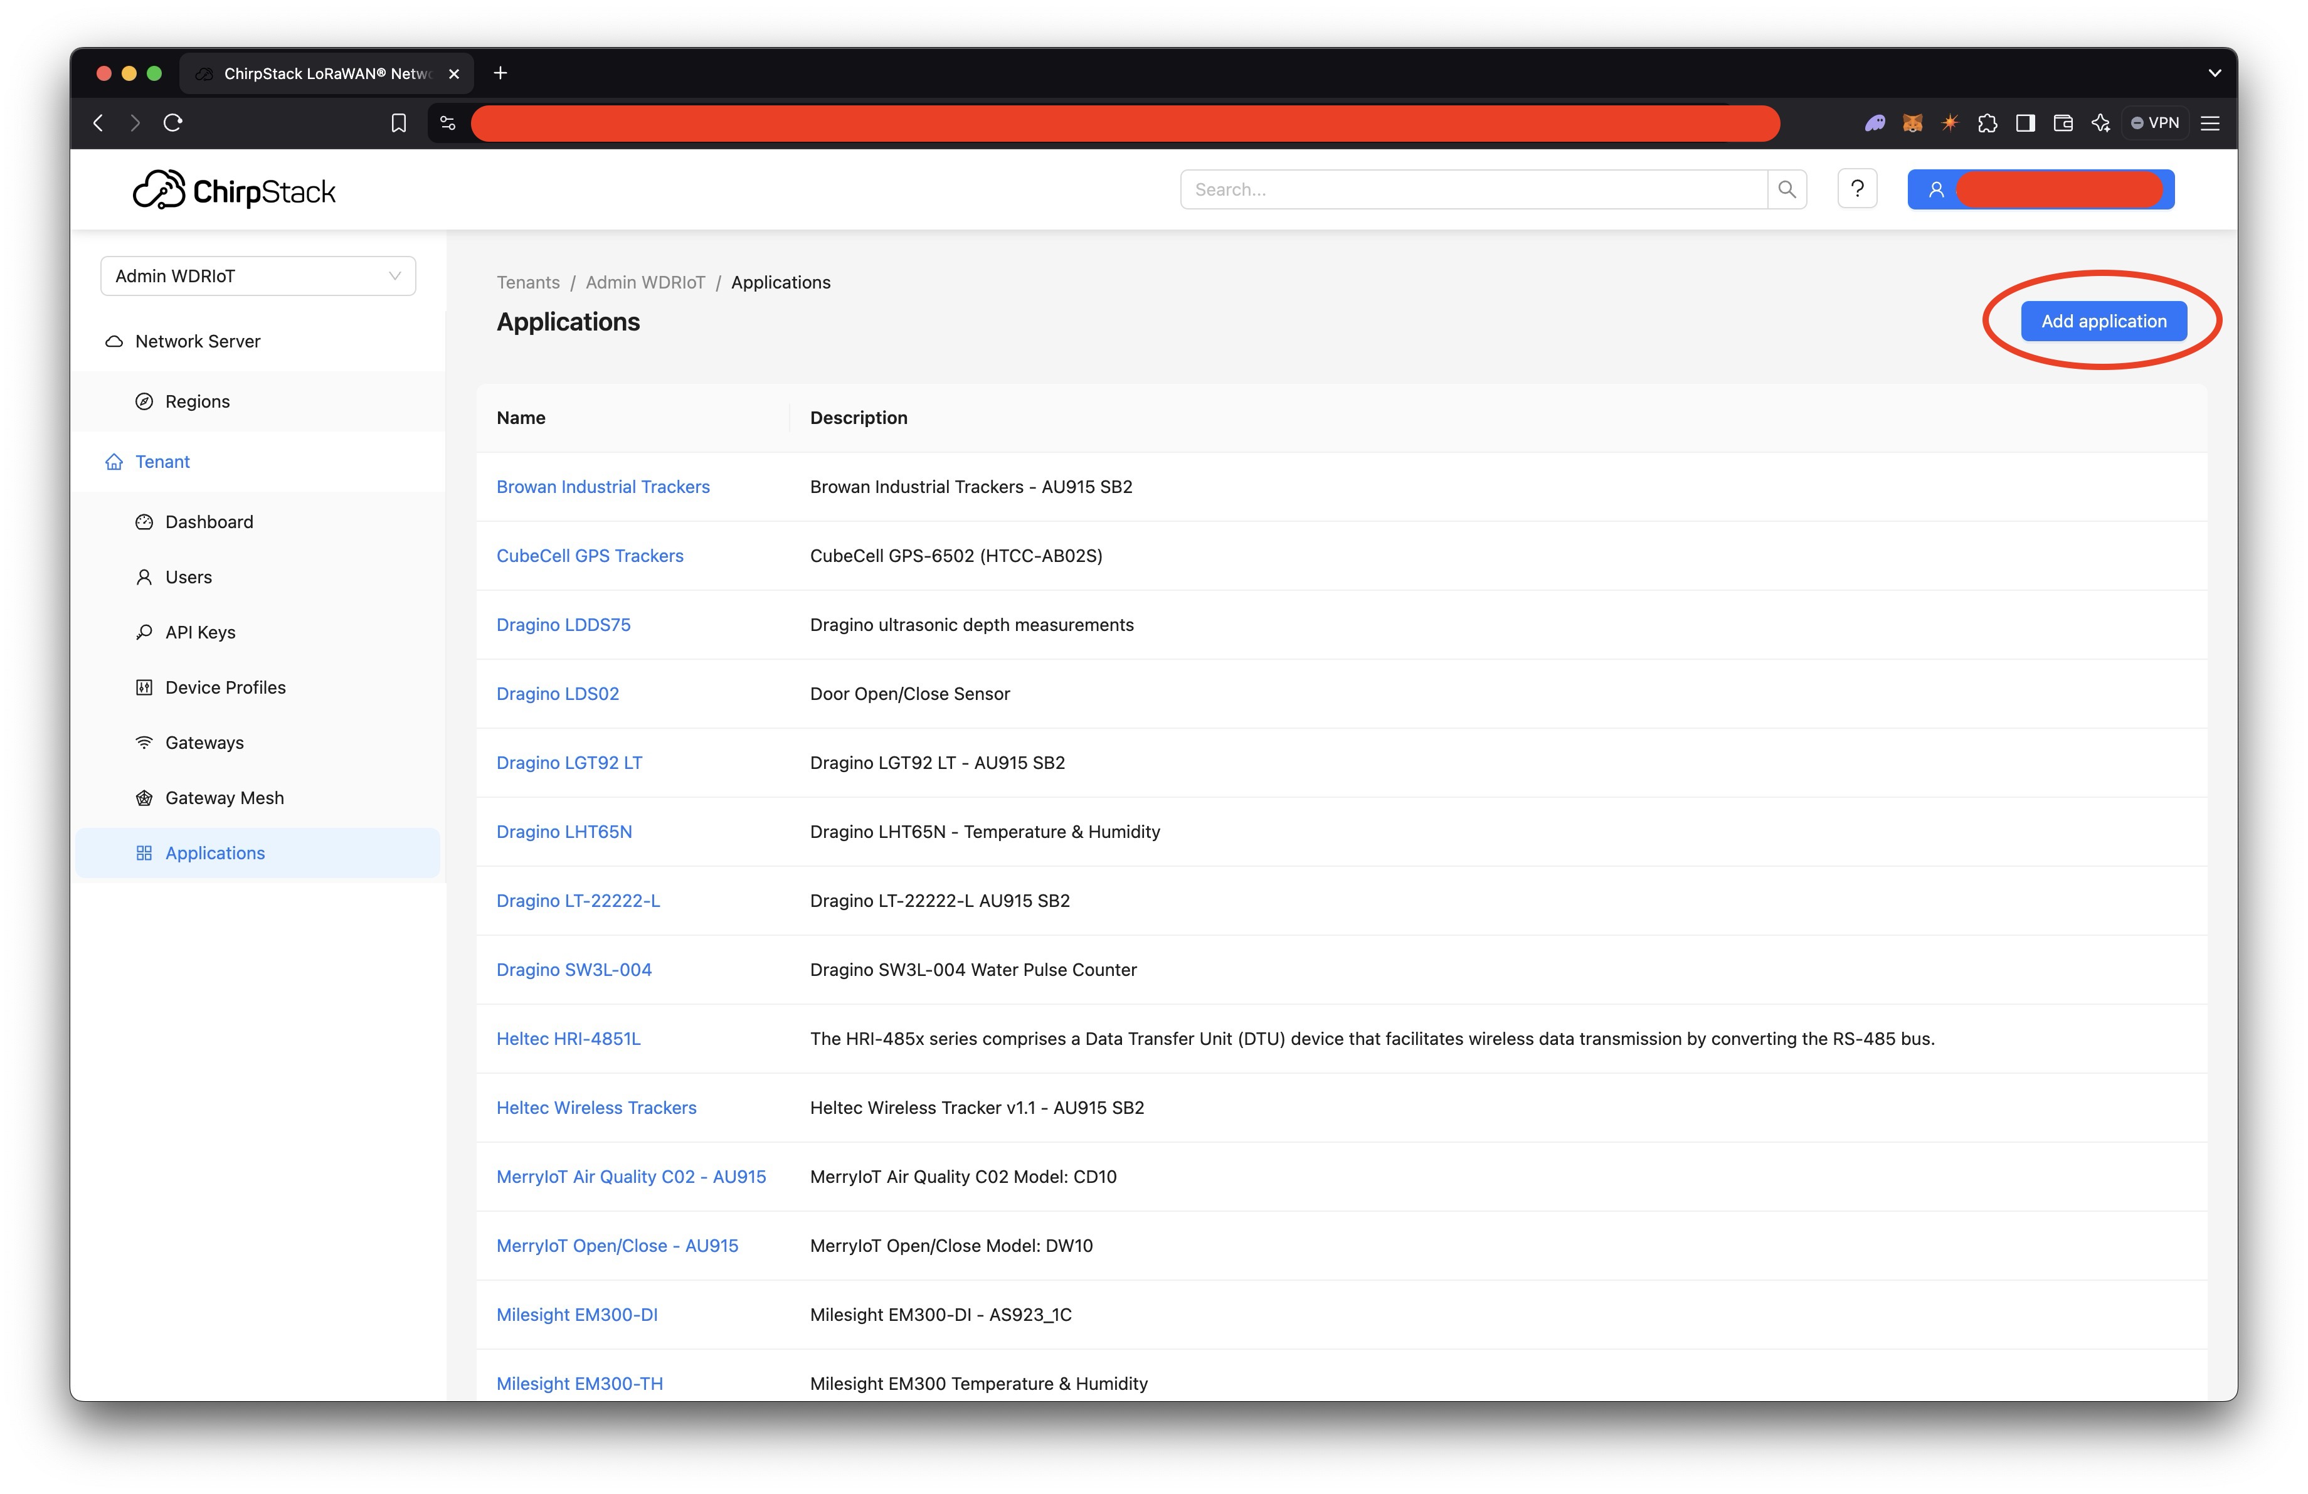This screenshot has height=1494, width=2308.
Task: Expand the tab list chevron
Action: tap(2215, 73)
